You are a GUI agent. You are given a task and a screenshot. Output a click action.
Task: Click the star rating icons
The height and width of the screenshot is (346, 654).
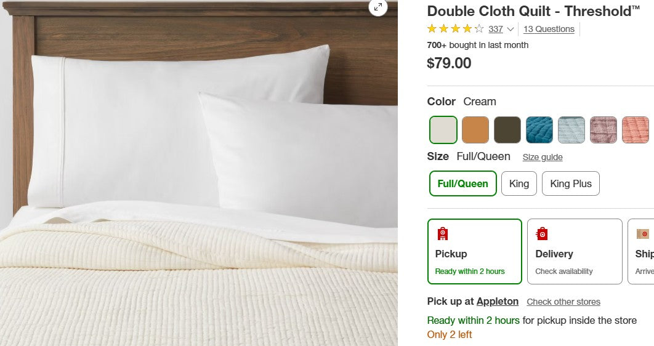tap(455, 29)
